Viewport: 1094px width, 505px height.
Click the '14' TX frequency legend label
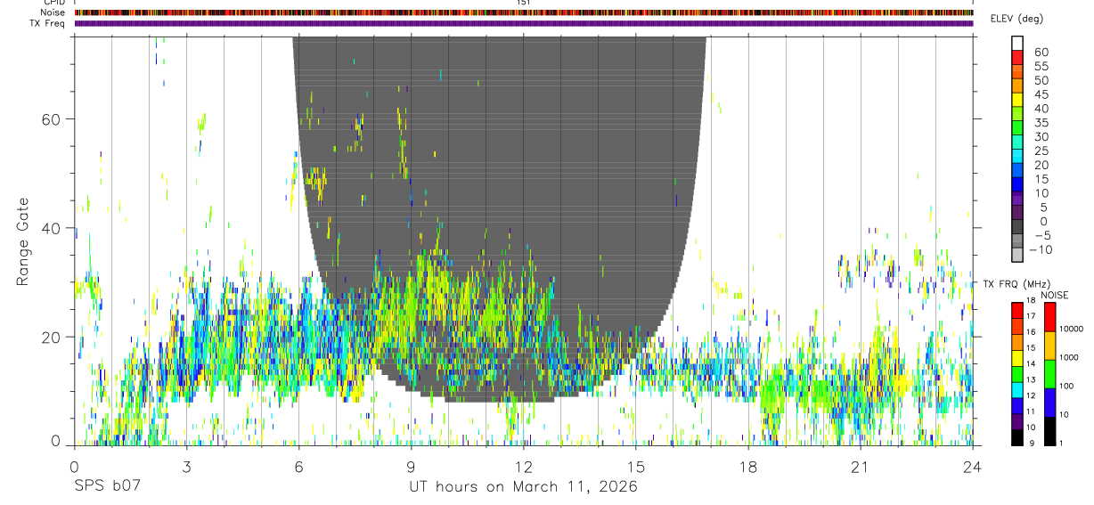(1031, 363)
